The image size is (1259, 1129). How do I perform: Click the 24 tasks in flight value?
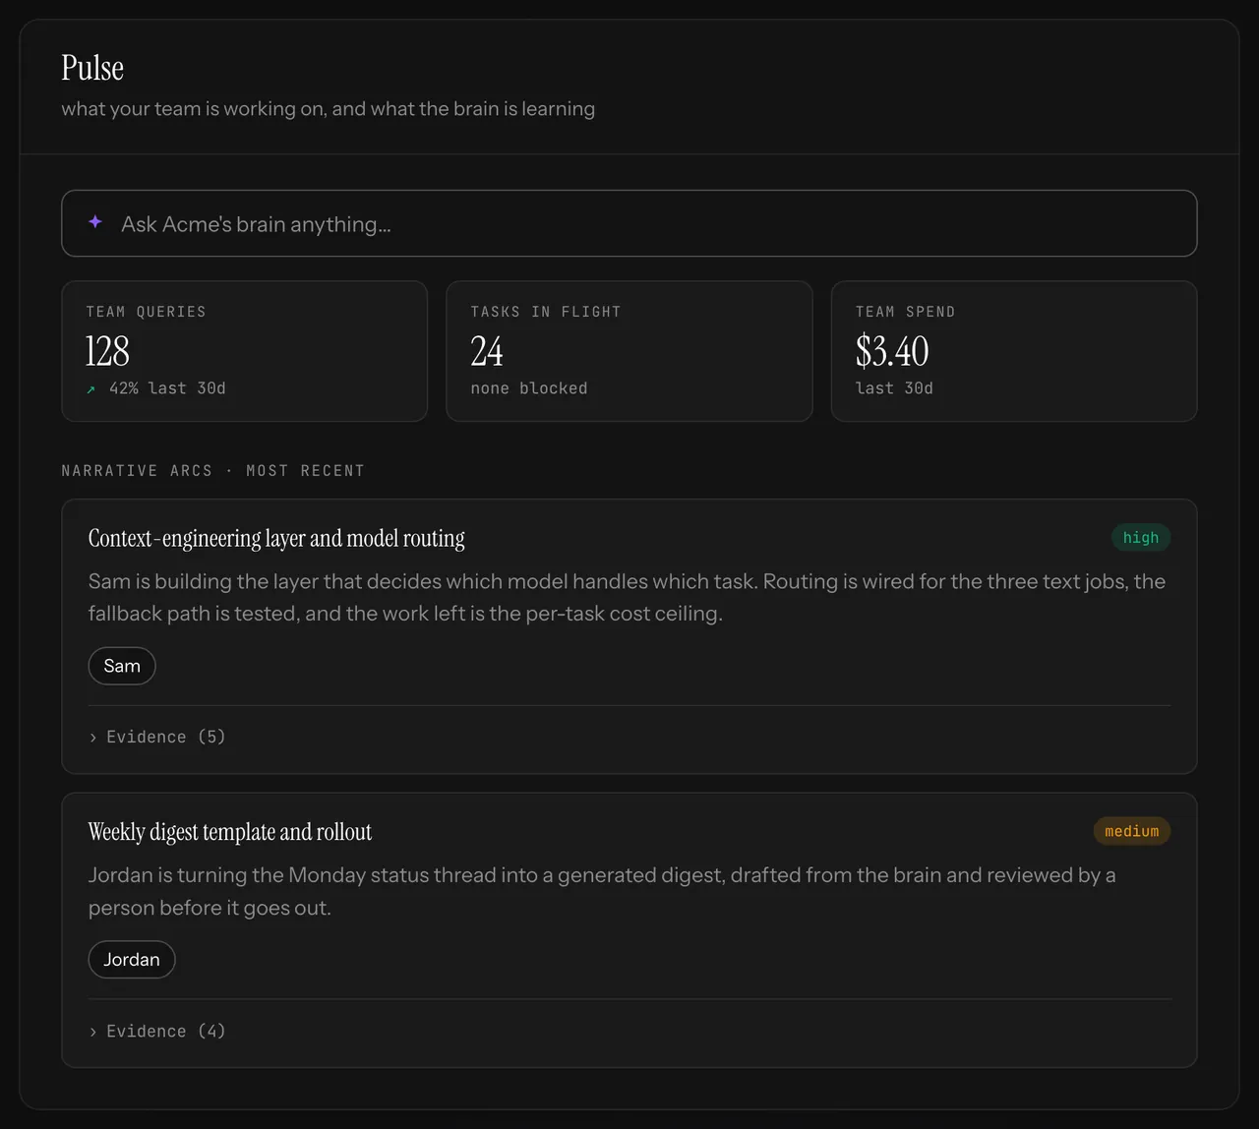[x=487, y=351]
